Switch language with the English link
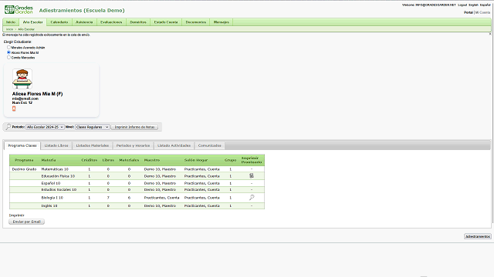Viewport: 494px width, 277px height. tap(473, 5)
